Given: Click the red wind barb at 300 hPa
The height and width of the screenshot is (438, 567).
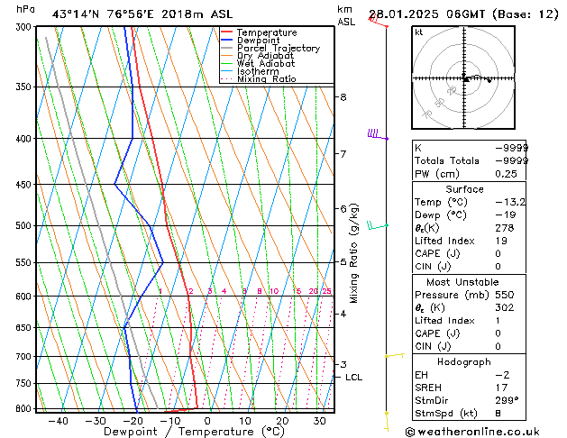Looking at the screenshot, I should click(379, 22).
